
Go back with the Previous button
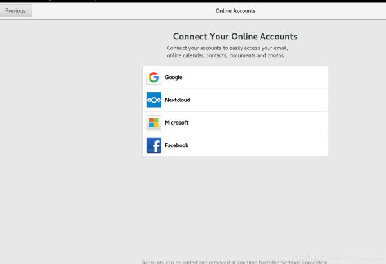click(x=15, y=11)
